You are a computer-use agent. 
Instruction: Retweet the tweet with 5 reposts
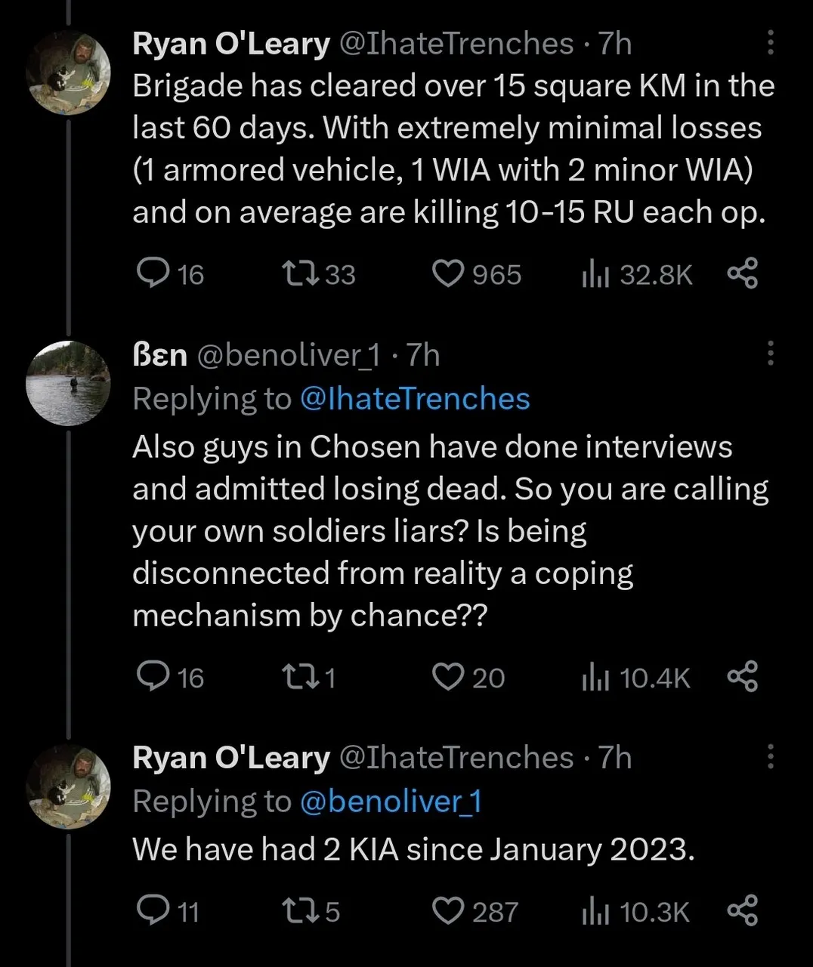click(295, 911)
